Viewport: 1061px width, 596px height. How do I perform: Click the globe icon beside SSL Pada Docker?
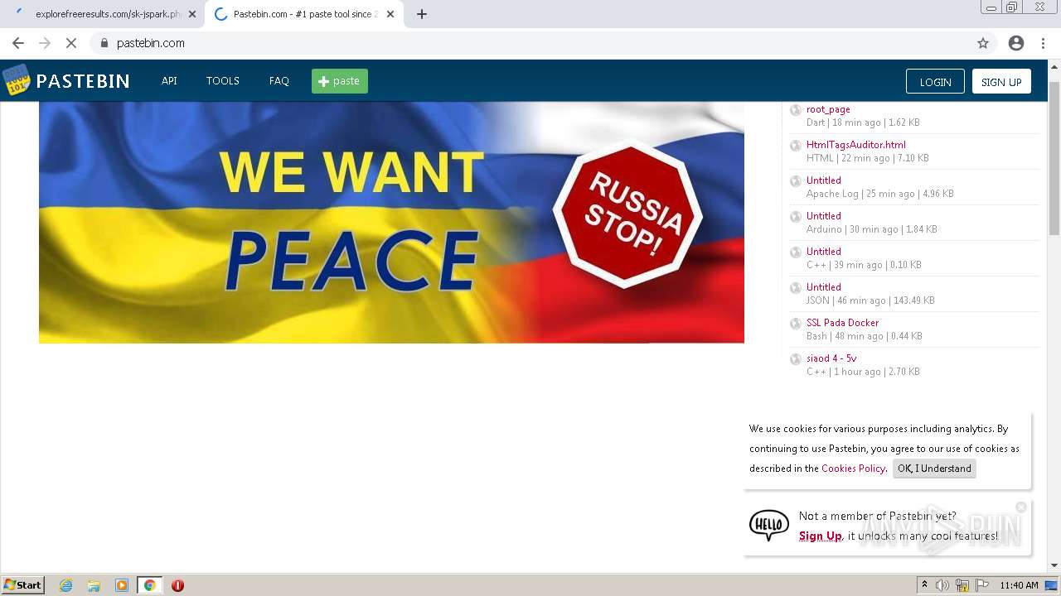pyautogui.click(x=796, y=324)
